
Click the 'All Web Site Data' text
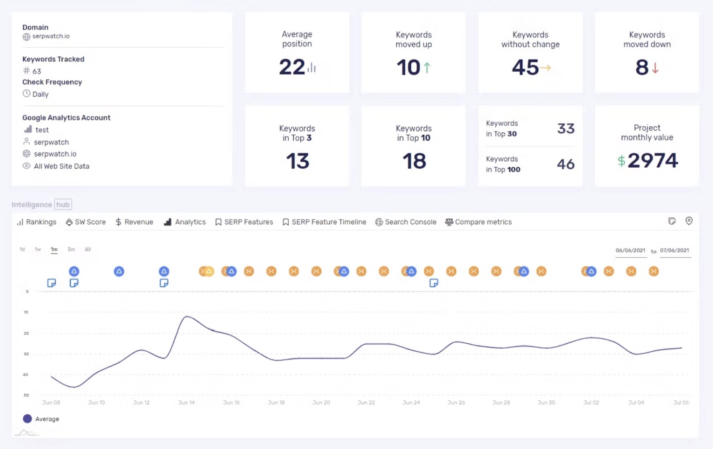click(x=61, y=166)
